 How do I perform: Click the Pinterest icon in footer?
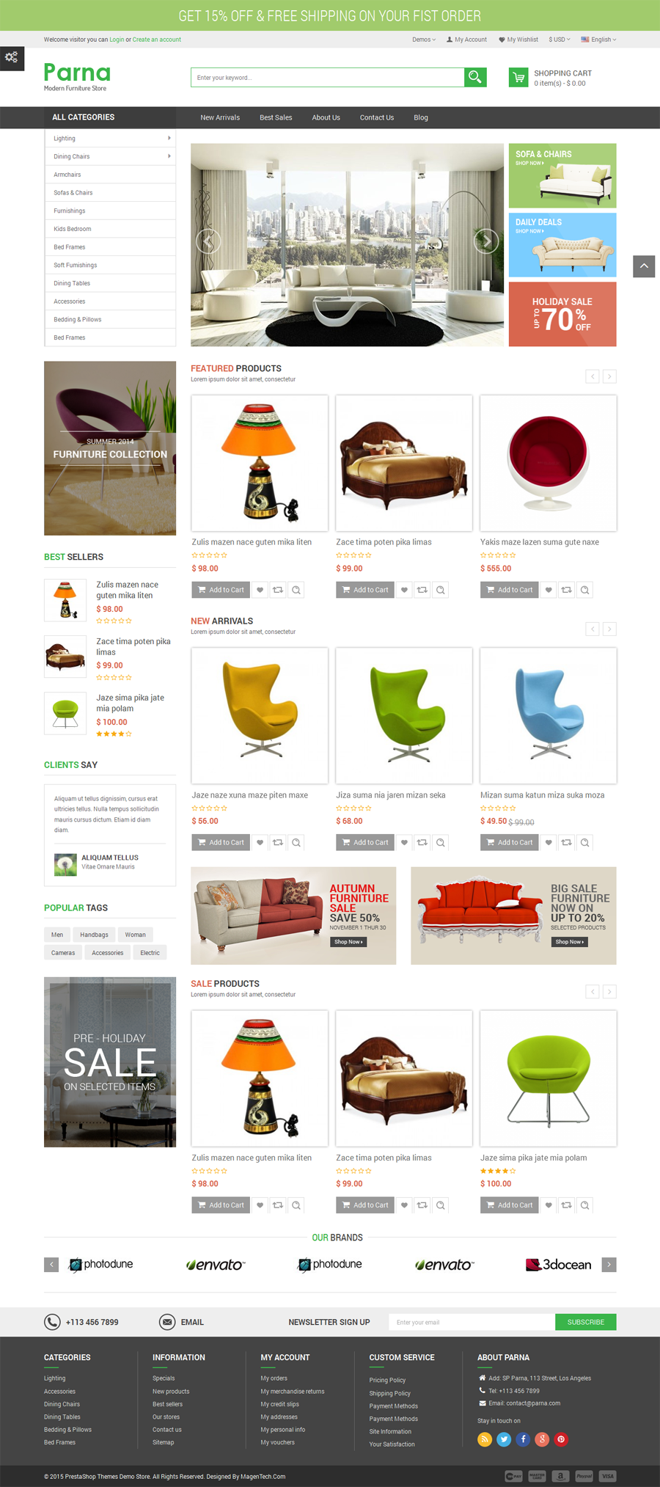pos(561,1439)
